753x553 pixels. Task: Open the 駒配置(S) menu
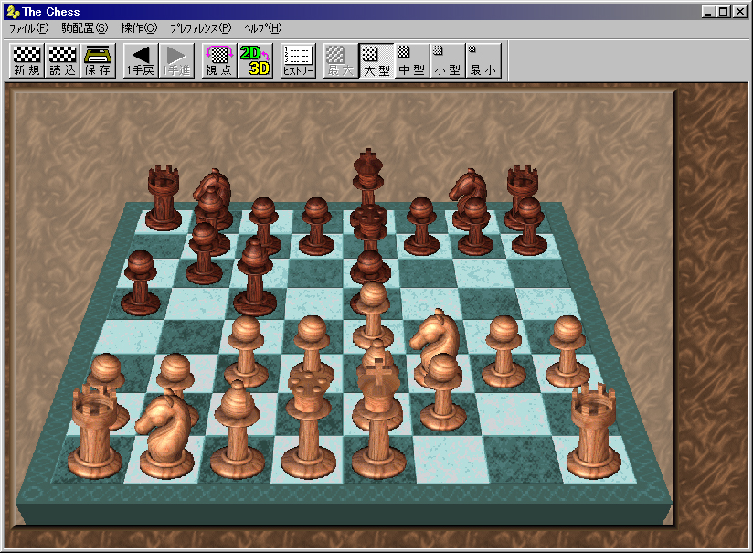point(84,28)
